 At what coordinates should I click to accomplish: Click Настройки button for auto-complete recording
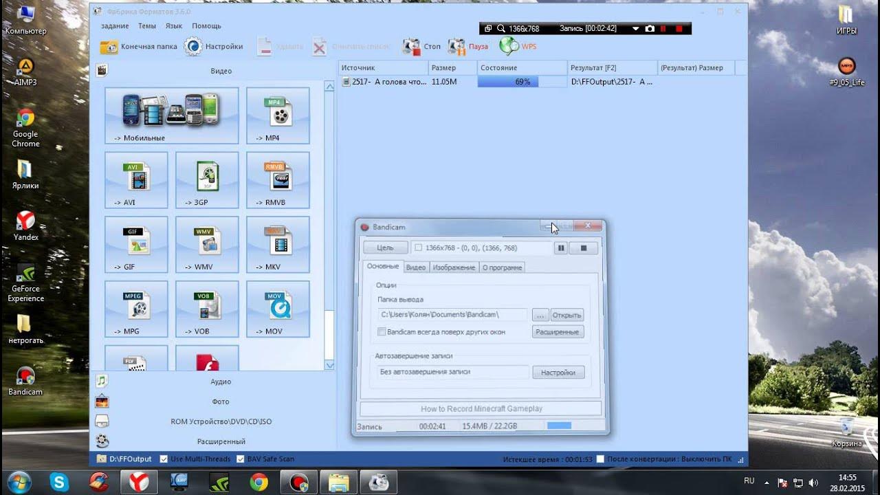(558, 372)
